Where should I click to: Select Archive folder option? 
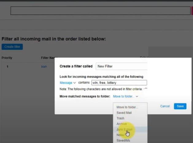(x=122, y=124)
